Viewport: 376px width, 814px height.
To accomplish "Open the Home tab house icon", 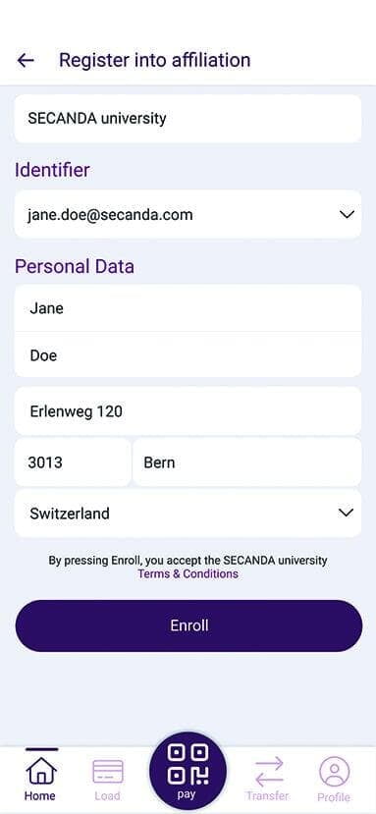I will (x=41, y=772).
